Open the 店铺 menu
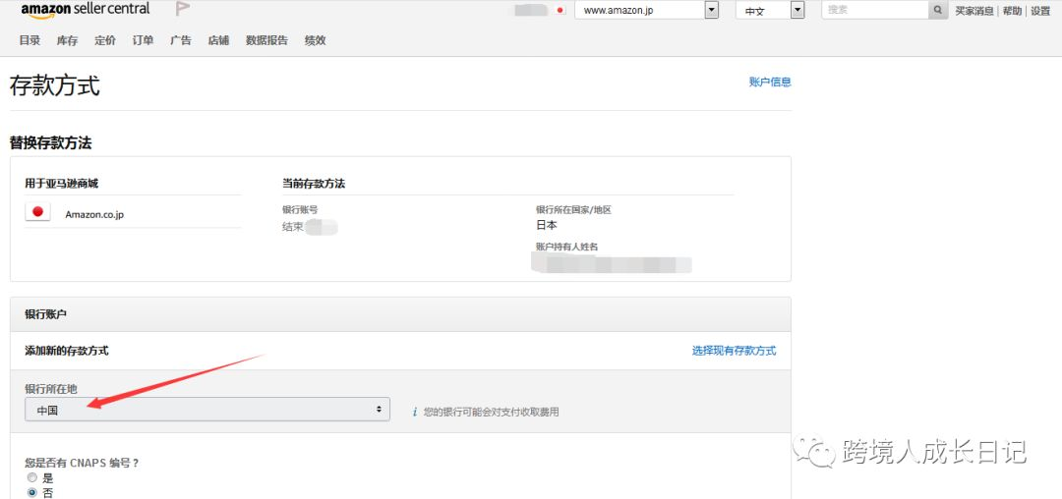Image resolution: width=1062 pixels, height=499 pixels. coord(218,40)
